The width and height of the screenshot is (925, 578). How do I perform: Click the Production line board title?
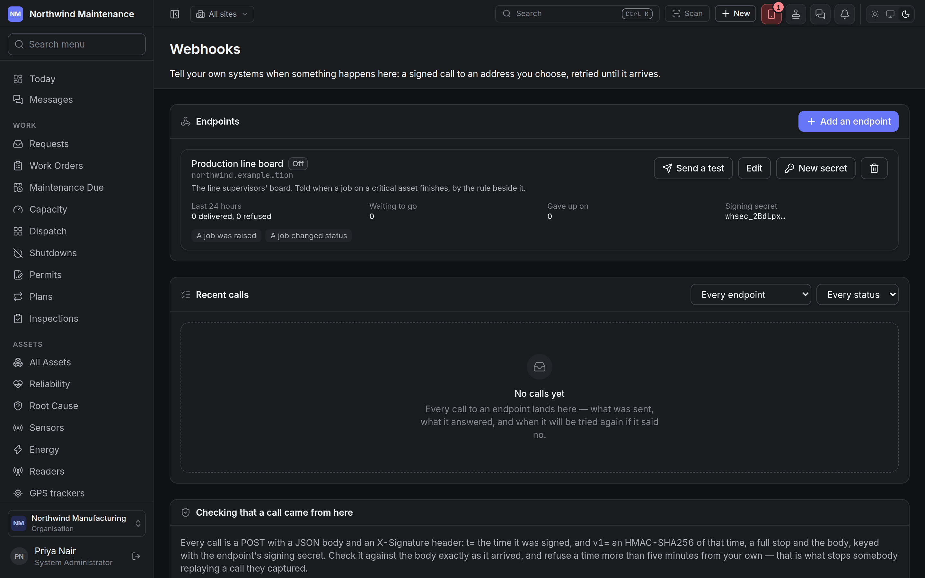click(x=237, y=164)
